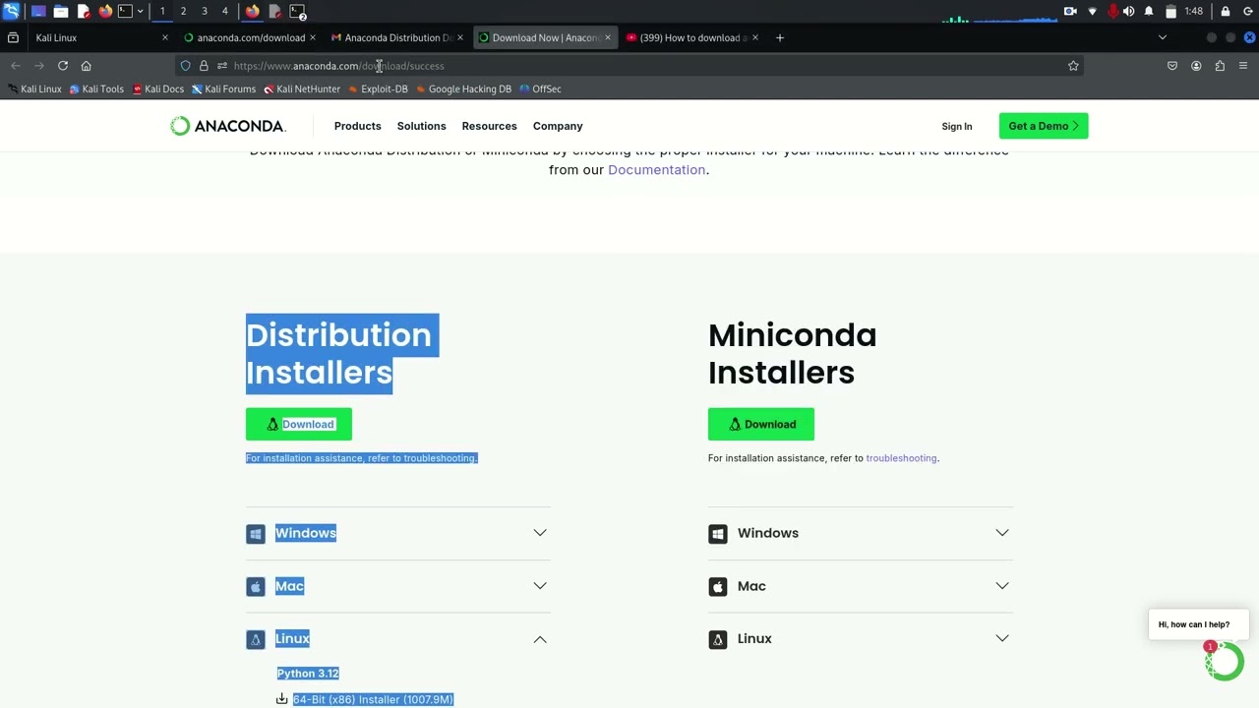Click the red microphone indicator

point(1113,11)
